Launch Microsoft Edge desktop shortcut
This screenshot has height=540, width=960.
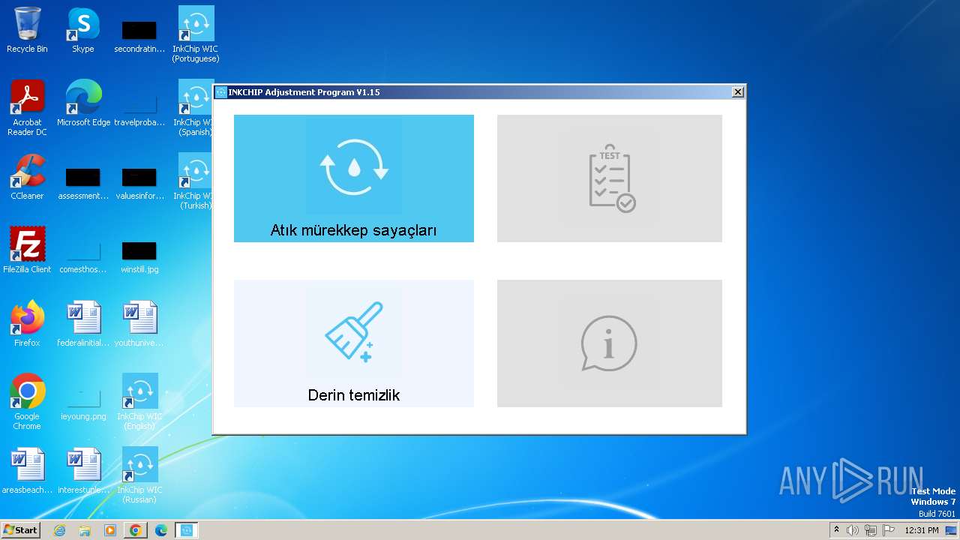(83, 103)
